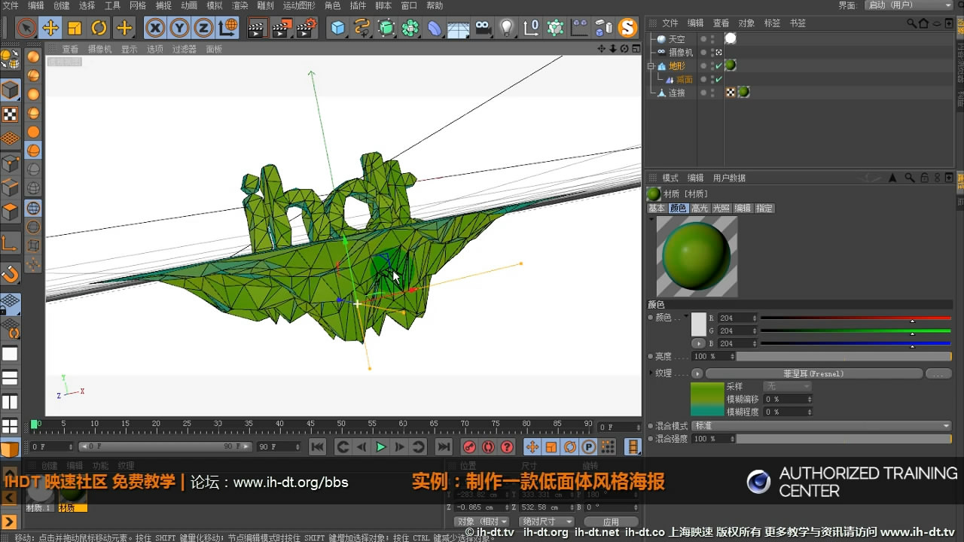Collapse the 地形 hierarchy in the Object Manager

pos(651,66)
